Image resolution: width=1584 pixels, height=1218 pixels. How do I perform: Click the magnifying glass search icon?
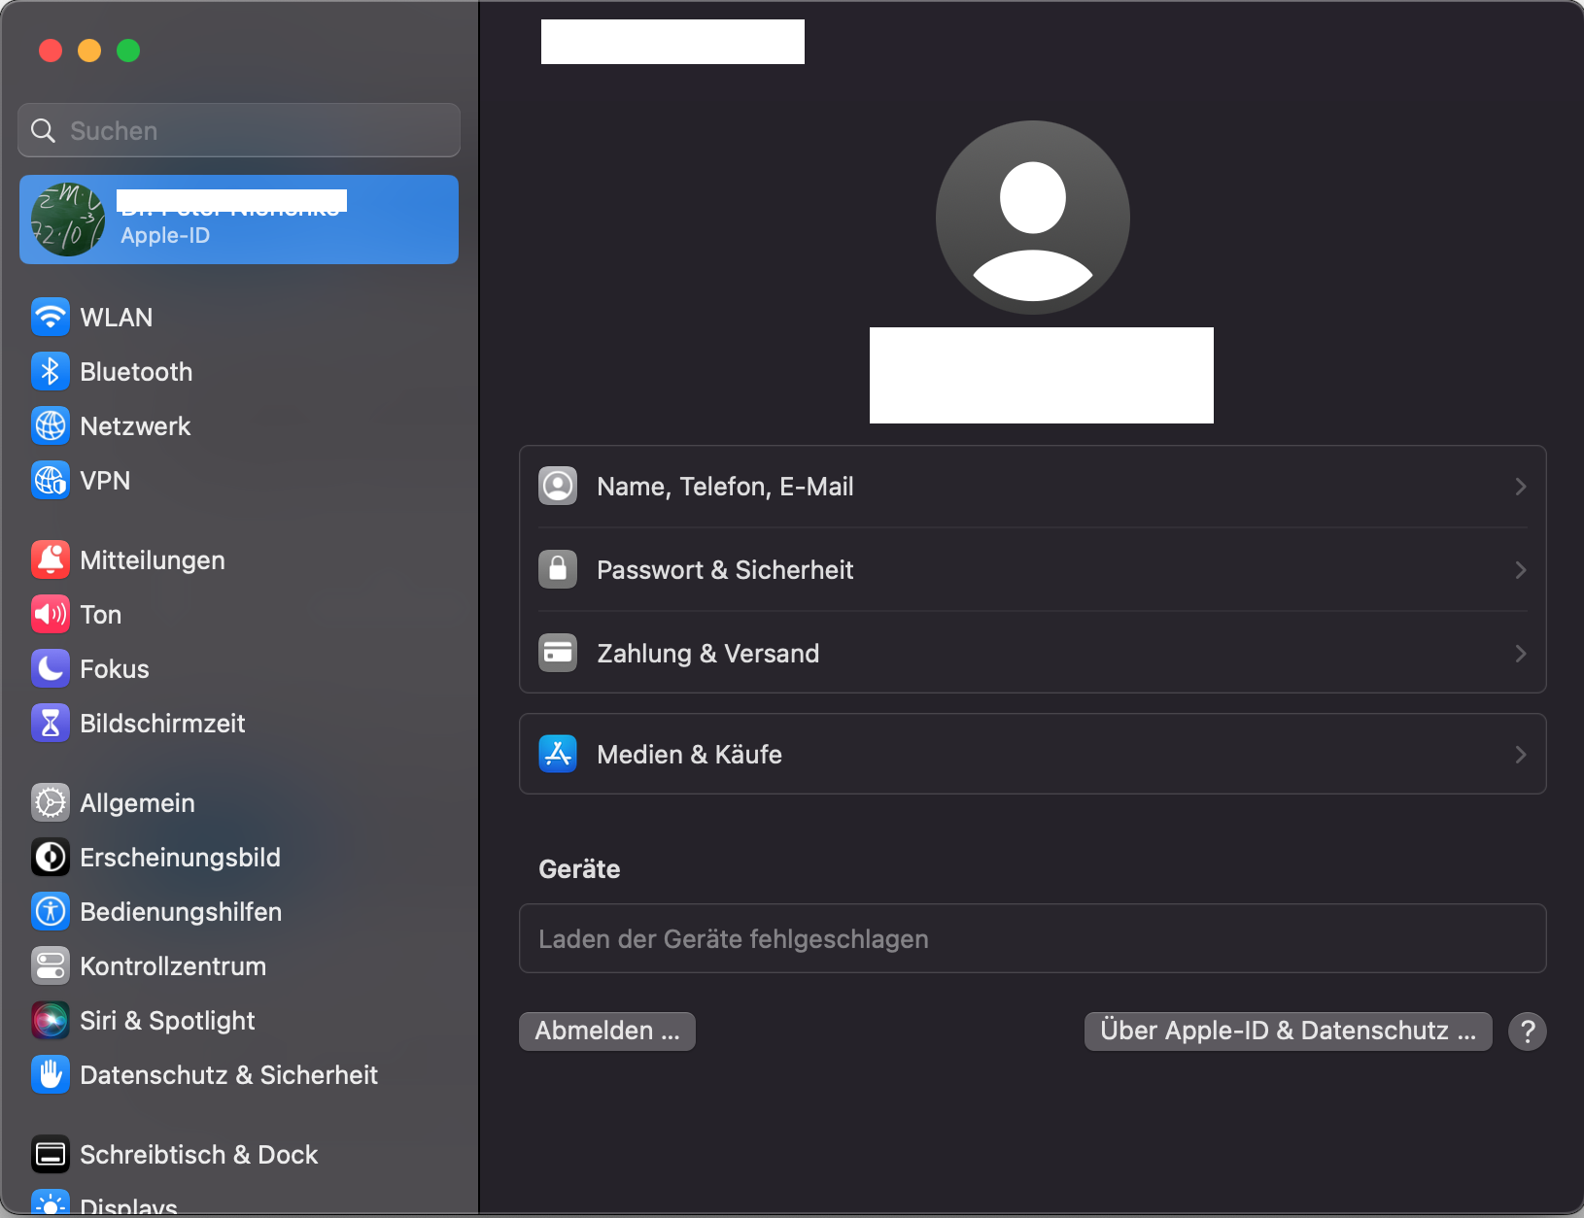(x=44, y=130)
